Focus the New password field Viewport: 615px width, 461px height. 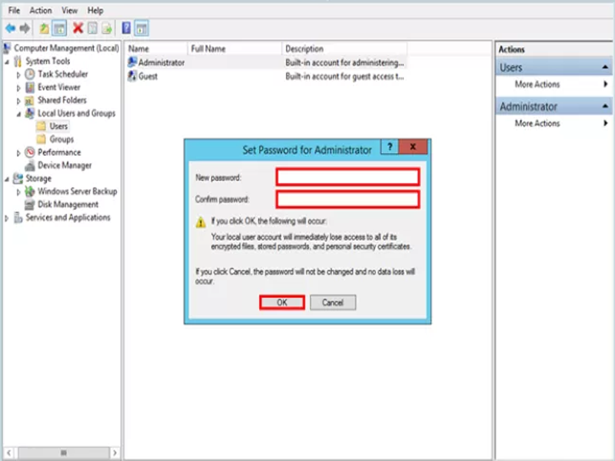(x=348, y=177)
